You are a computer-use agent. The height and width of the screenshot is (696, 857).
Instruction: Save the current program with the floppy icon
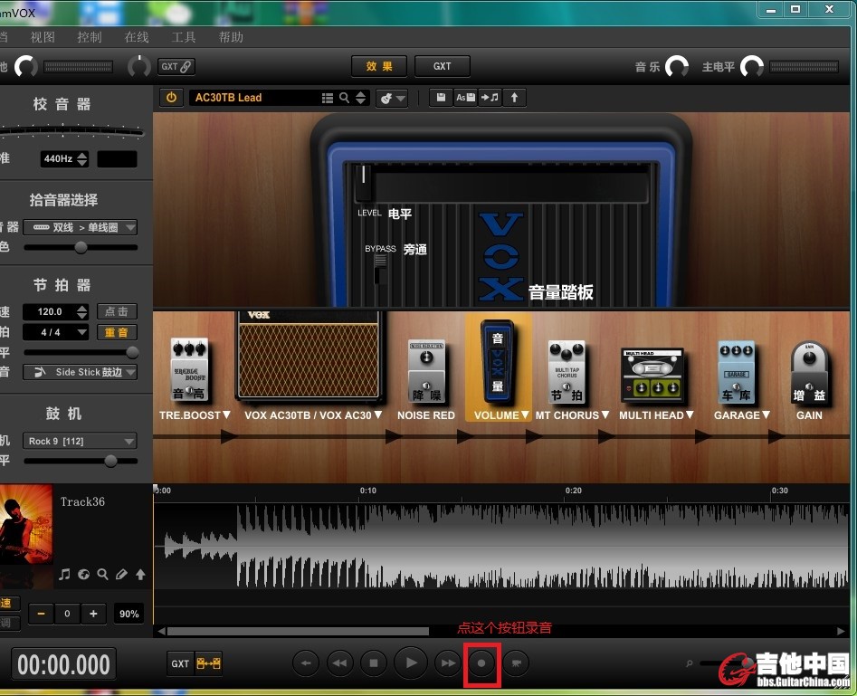441,98
